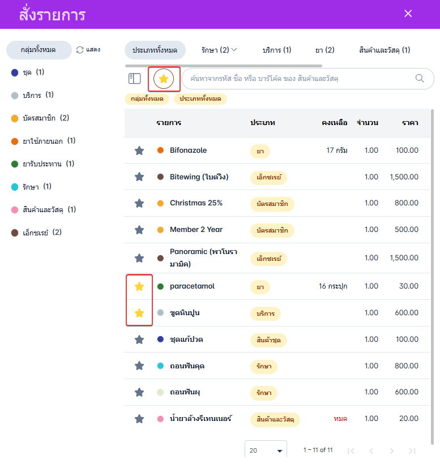Image resolution: width=440 pixels, height=464 pixels.
Task: Toggle favorite star for ถอนฟันคุด
Action: click(139, 366)
